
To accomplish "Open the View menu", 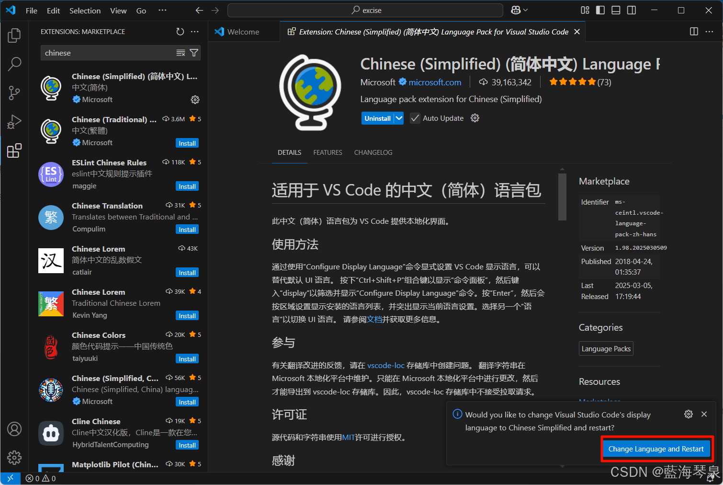I will [x=118, y=11].
